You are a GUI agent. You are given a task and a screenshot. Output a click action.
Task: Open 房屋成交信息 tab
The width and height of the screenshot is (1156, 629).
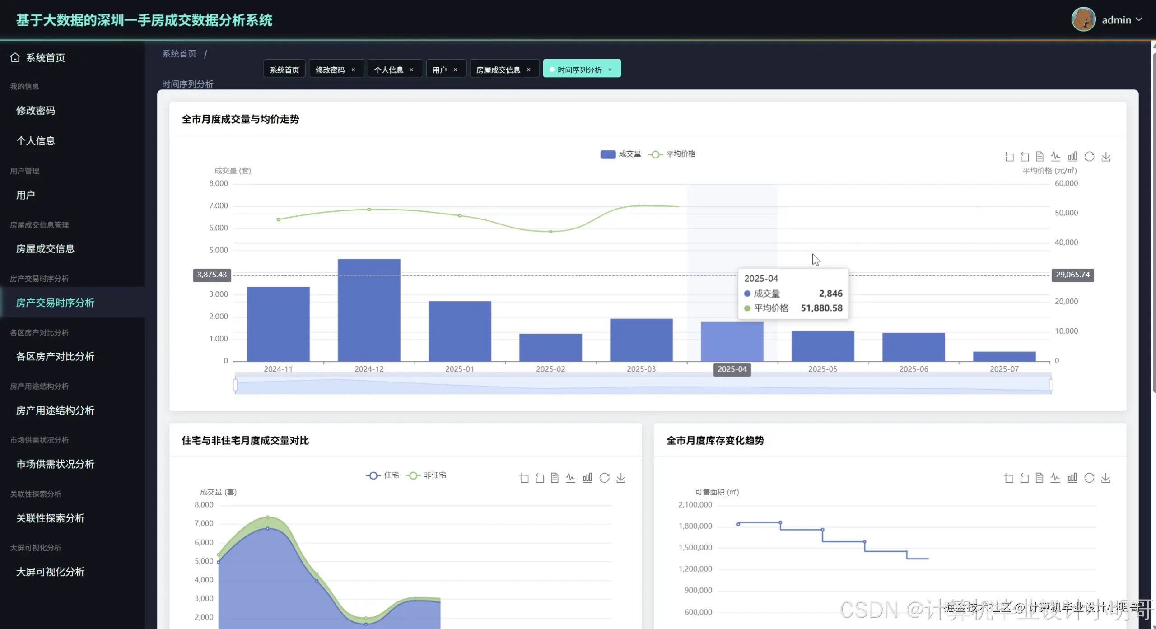coord(498,70)
